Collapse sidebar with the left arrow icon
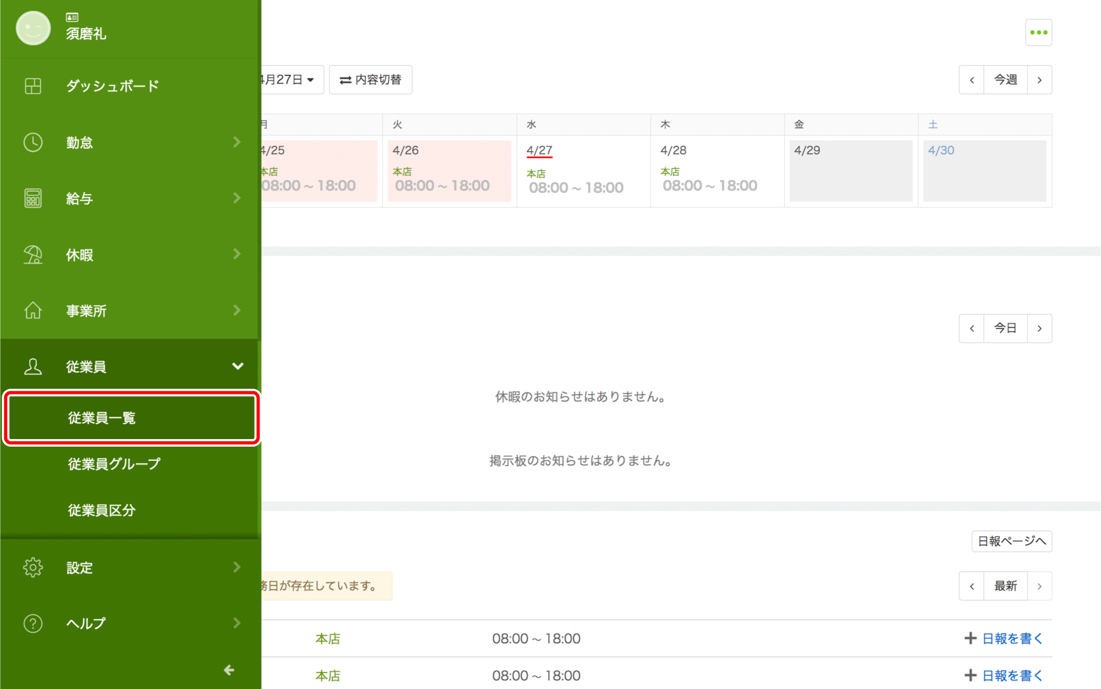This screenshot has height=689, width=1101. 229,670
